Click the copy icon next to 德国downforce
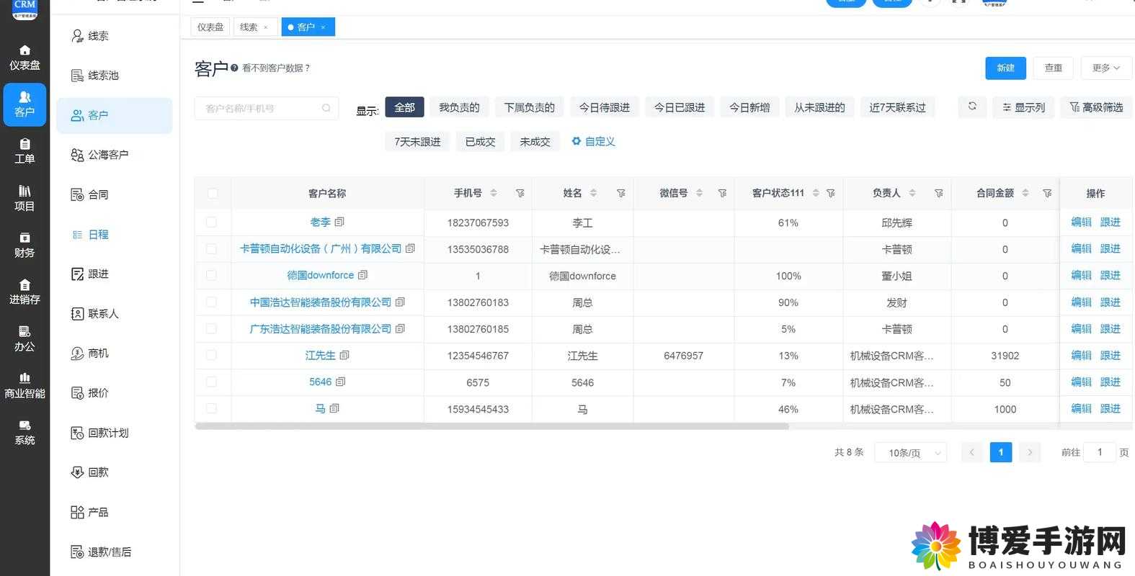This screenshot has height=576, width=1135. pyautogui.click(x=362, y=275)
